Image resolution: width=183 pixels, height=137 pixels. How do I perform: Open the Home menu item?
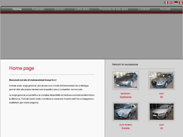[x=17, y=9]
